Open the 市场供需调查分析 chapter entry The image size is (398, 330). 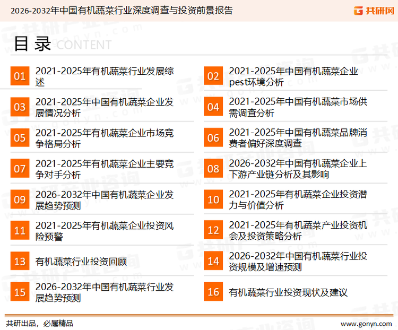tap(298, 107)
